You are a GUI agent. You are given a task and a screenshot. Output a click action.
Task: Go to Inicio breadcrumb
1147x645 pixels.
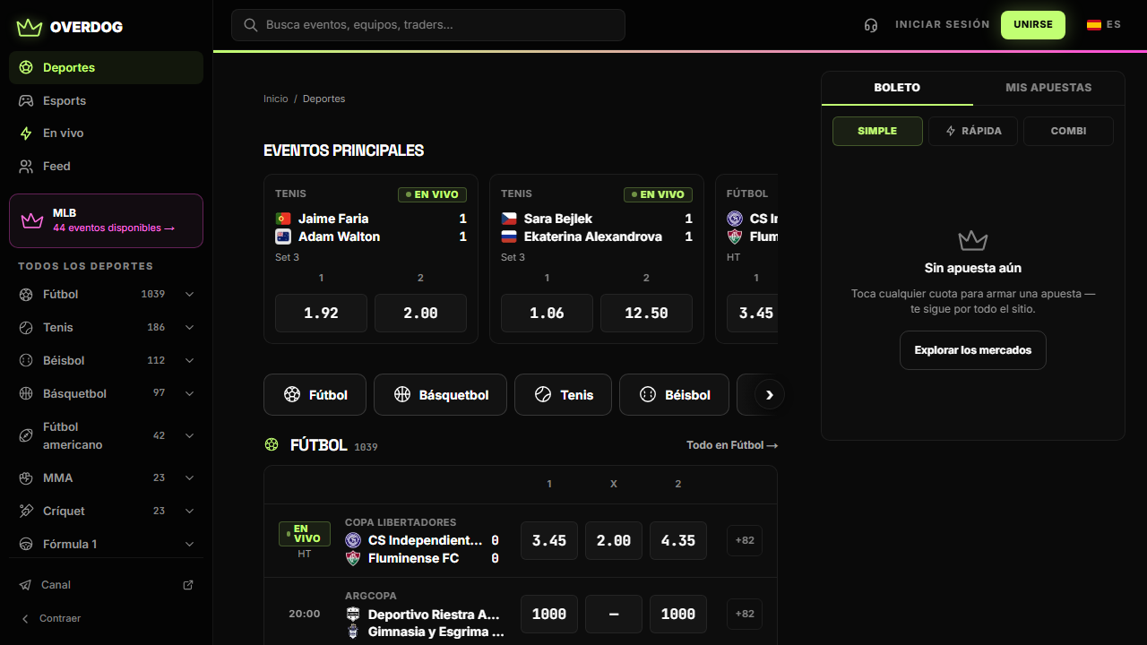click(x=276, y=99)
